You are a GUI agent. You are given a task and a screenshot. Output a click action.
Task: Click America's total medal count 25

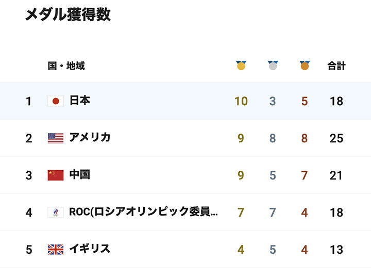coord(336,138)
